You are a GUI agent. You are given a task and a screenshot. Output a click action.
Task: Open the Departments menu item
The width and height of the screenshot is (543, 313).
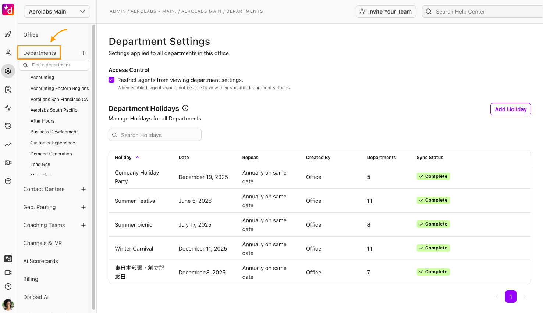point(39,53)
